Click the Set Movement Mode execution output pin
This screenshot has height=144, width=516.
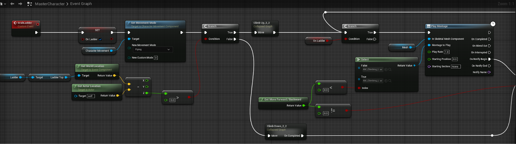coord(182,33)
